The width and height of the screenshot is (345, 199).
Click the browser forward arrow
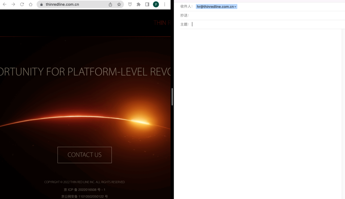[x=13, y=4]
